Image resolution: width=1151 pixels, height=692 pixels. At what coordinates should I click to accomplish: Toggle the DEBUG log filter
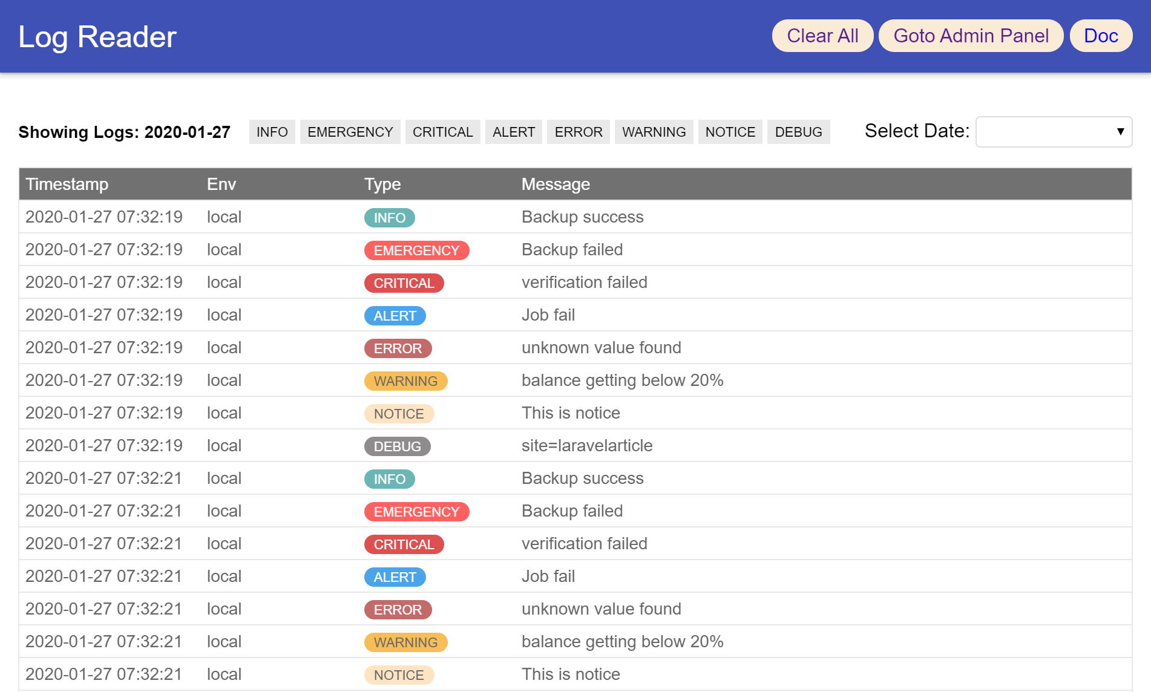(798, 132)
